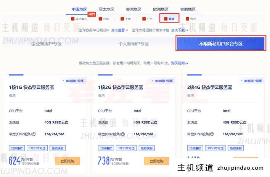Click the 香港 location label under 1核2G title

[101, 96]
